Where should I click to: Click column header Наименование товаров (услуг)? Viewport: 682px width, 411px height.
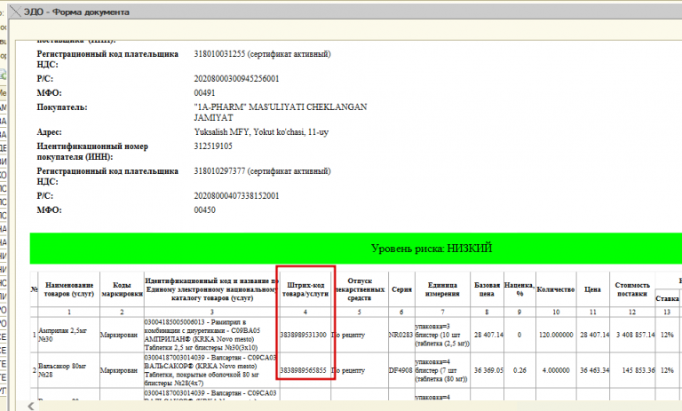pyautogui.click(x=69, y=289)
